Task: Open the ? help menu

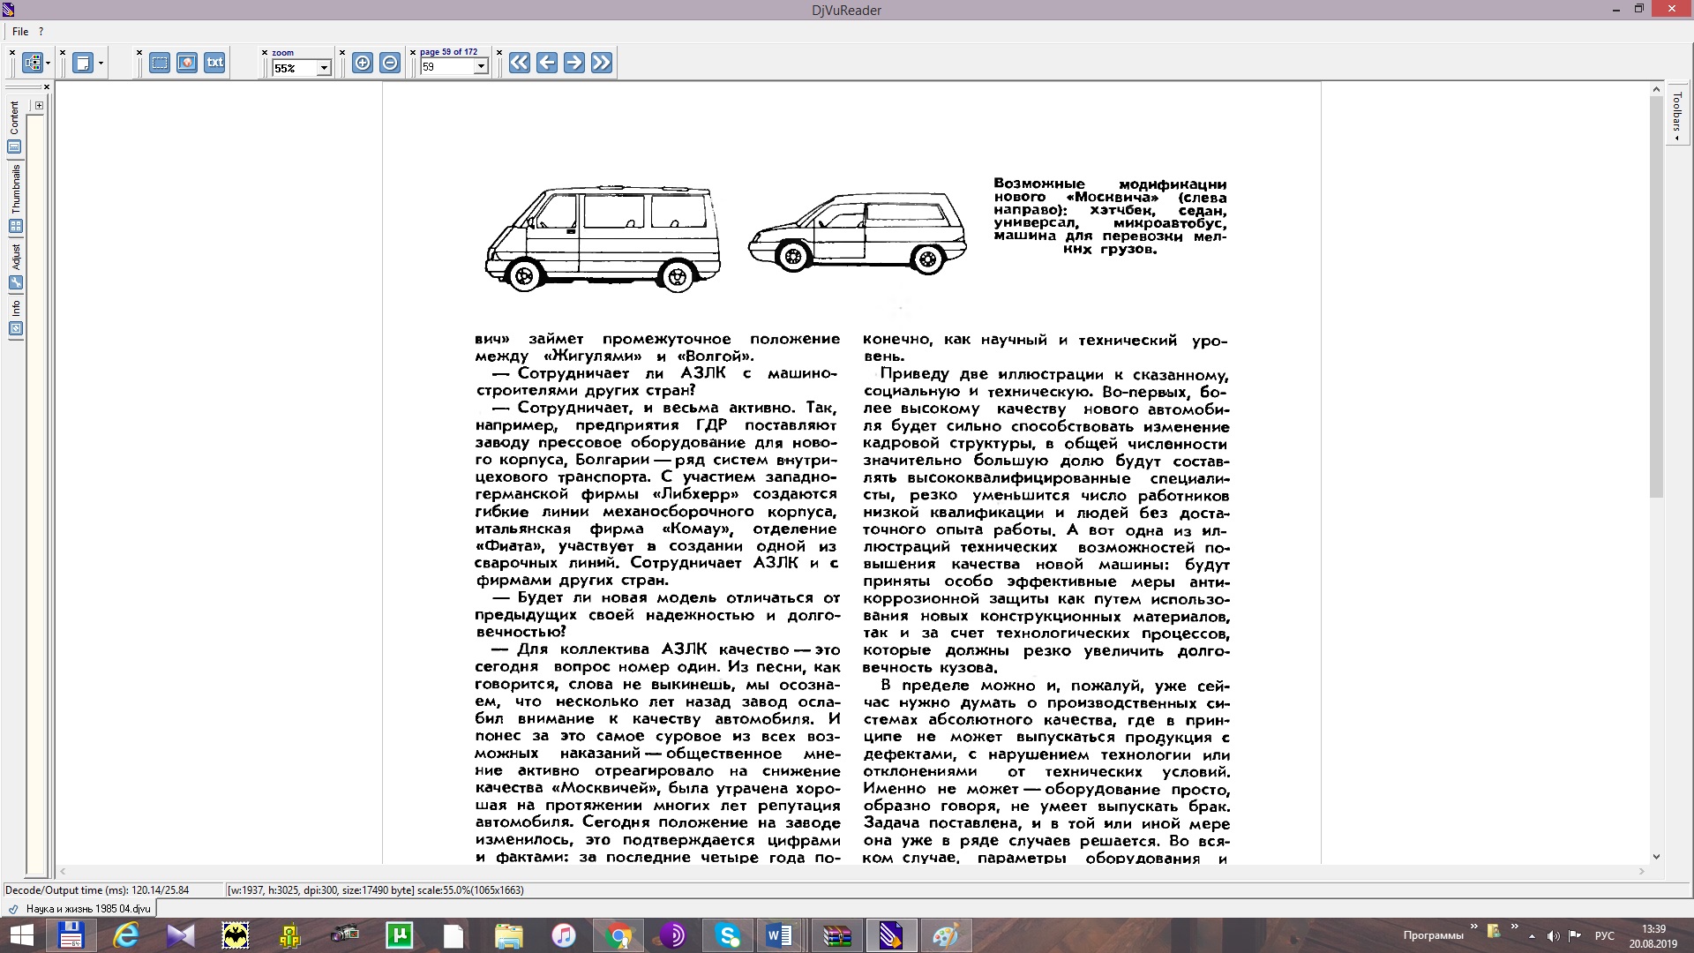Action: (41, 32)
